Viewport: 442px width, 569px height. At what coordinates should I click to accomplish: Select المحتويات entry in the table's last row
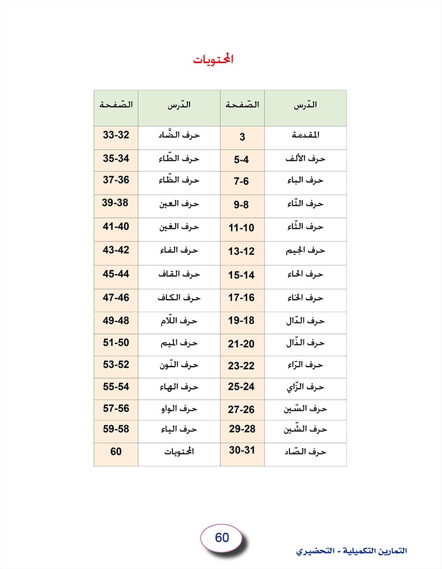tap(179, 452)
